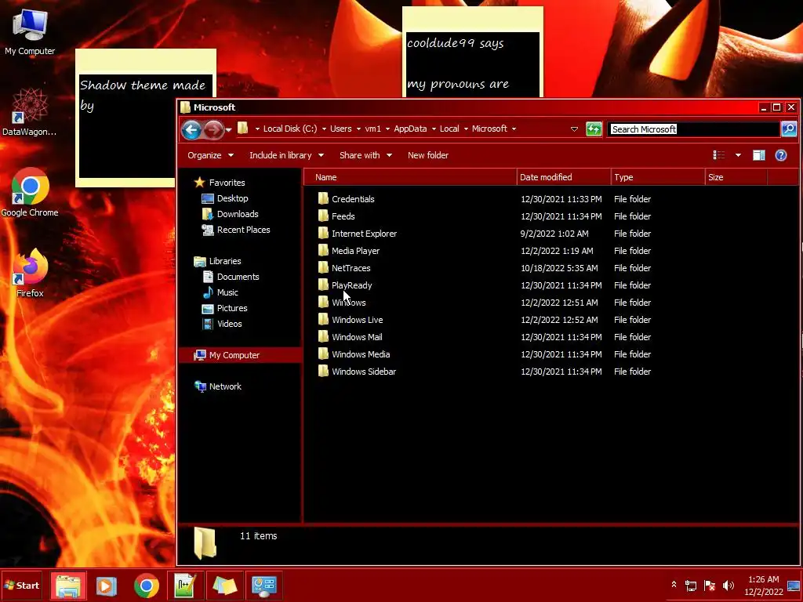Navigate to vm1 breadcrumb segment
Screen dimensions: 803x602
click(x=372, y=129)
